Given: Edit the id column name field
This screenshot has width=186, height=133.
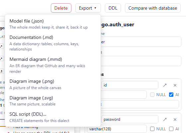Looking at the screenshot, I should pos(130,85).
